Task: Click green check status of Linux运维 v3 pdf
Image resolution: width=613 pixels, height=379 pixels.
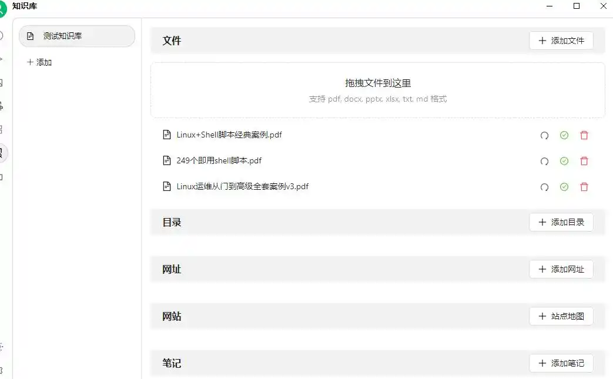Action: pos(564,187)
